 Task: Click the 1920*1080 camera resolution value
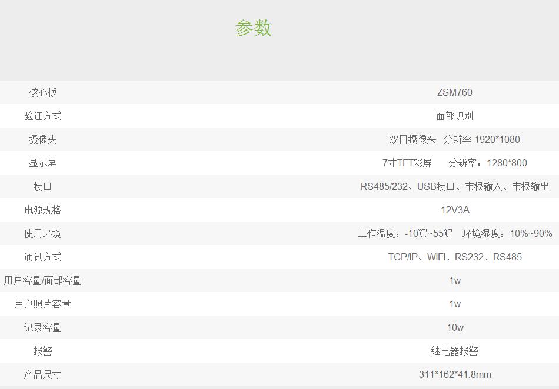497,139
